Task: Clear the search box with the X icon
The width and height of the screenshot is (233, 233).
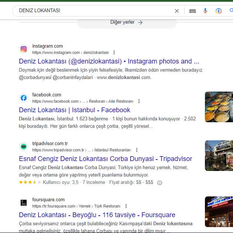Action: (x=177, y=11)
